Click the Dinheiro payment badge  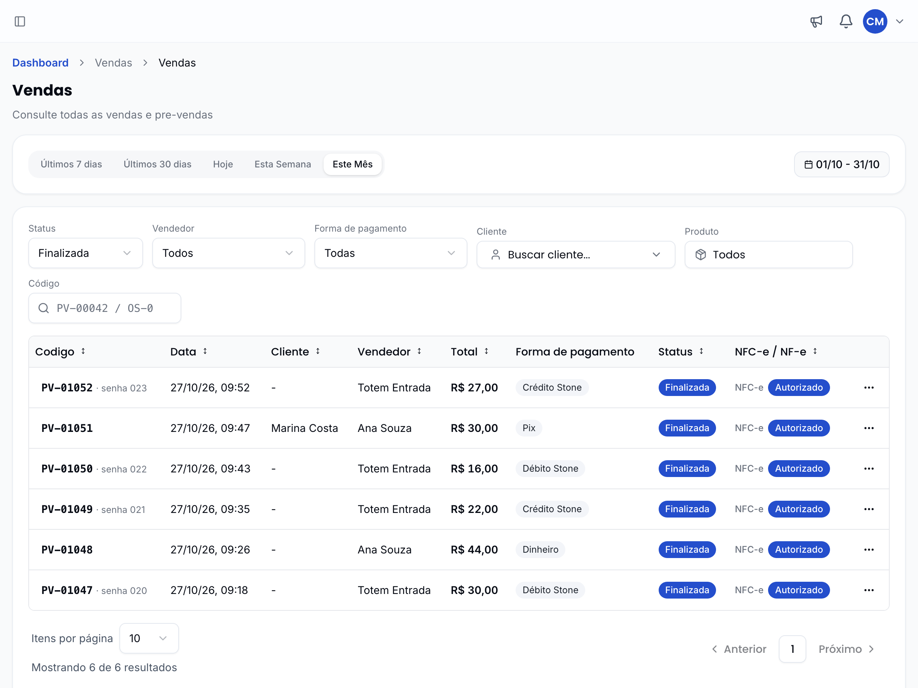(540, 550)
